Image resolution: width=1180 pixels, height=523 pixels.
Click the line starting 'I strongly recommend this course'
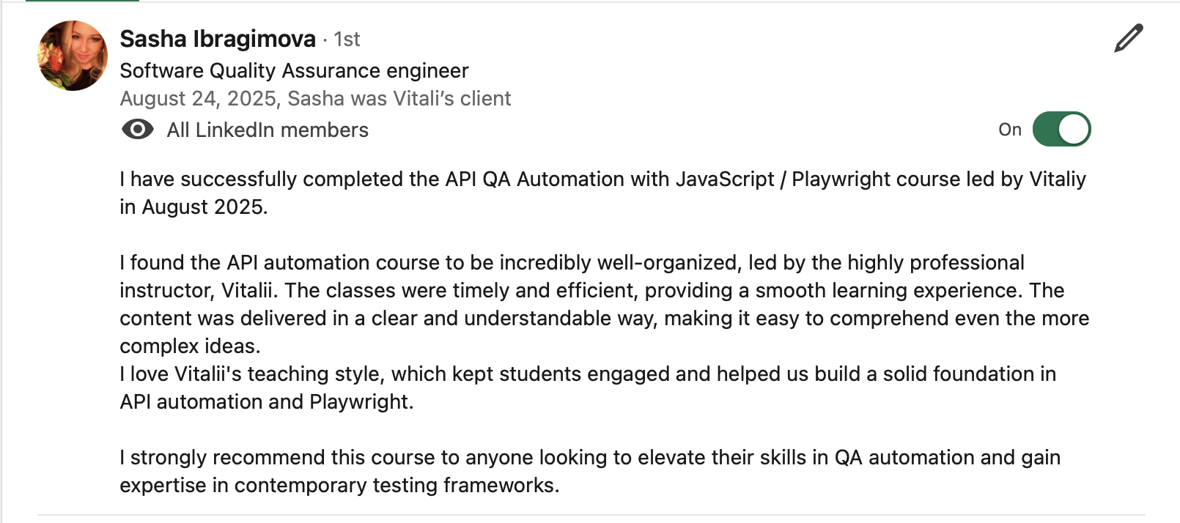pyautogui.click(x=589, y=458)
